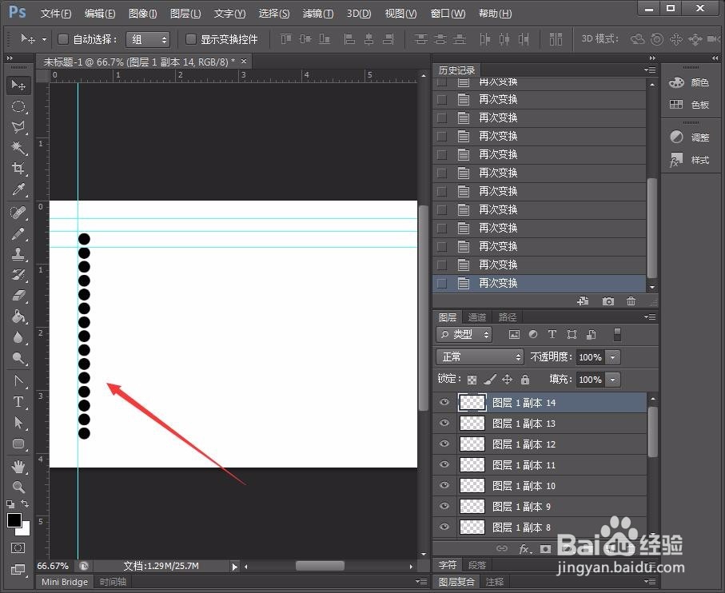Select the History Brush tool
The image size is (725, 593).
[18, 275]
